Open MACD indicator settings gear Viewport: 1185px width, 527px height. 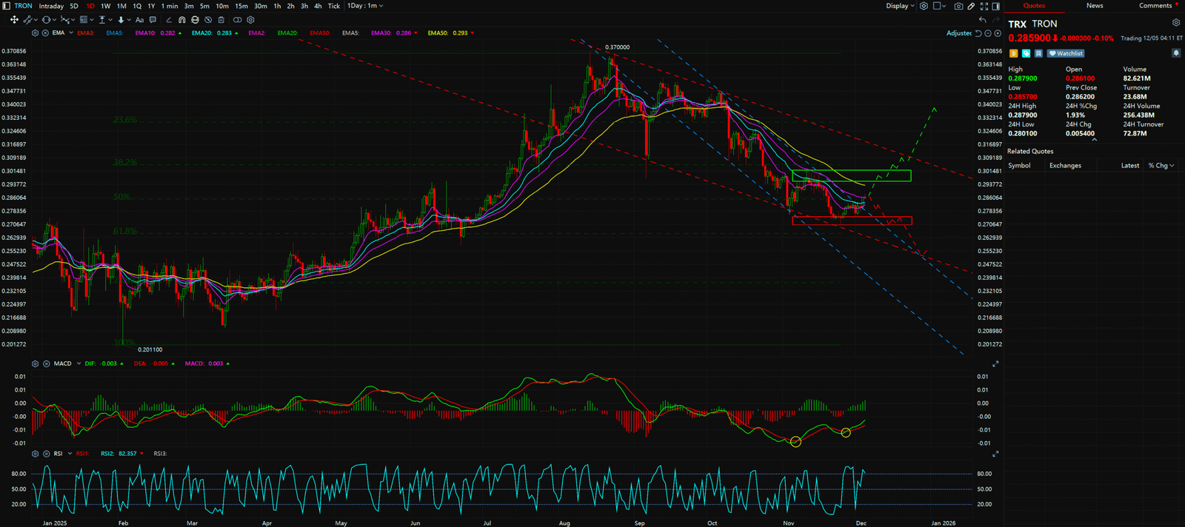[35, 363]
